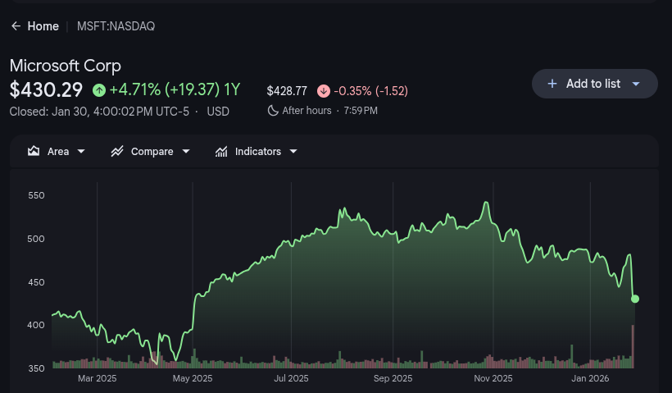
Task: Open the Indicators menu
Action: [x=257, y=152]
